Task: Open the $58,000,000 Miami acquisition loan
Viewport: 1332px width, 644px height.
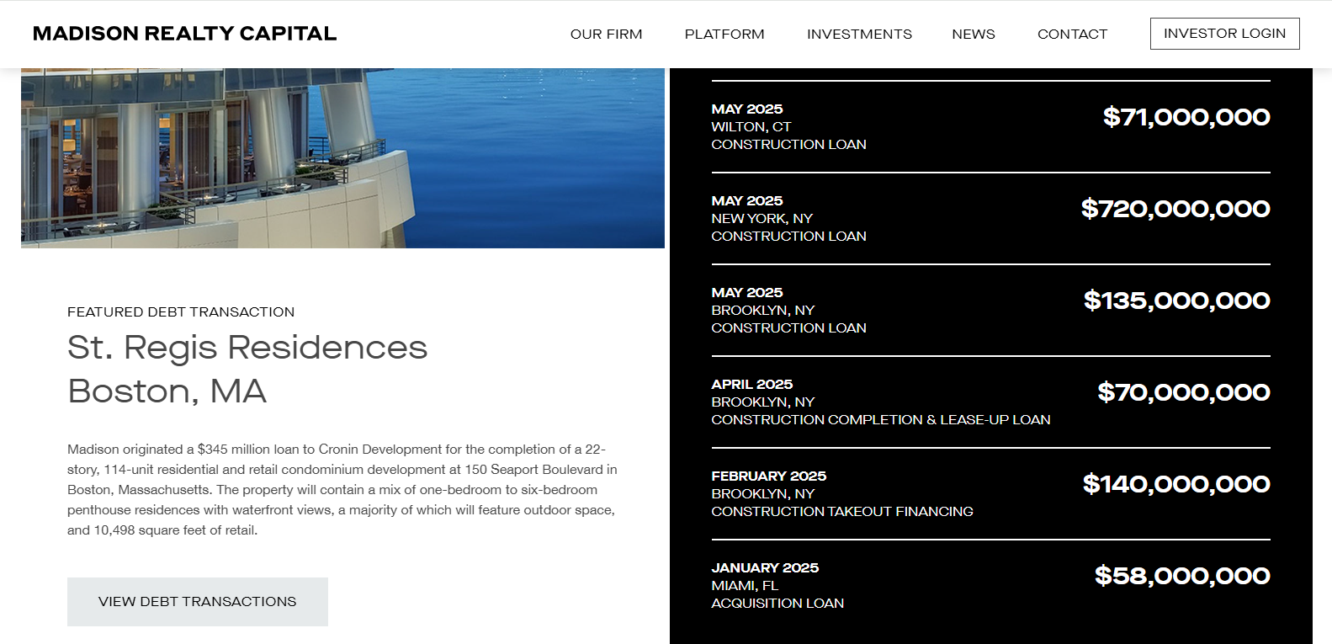Action: pos(990,585)
